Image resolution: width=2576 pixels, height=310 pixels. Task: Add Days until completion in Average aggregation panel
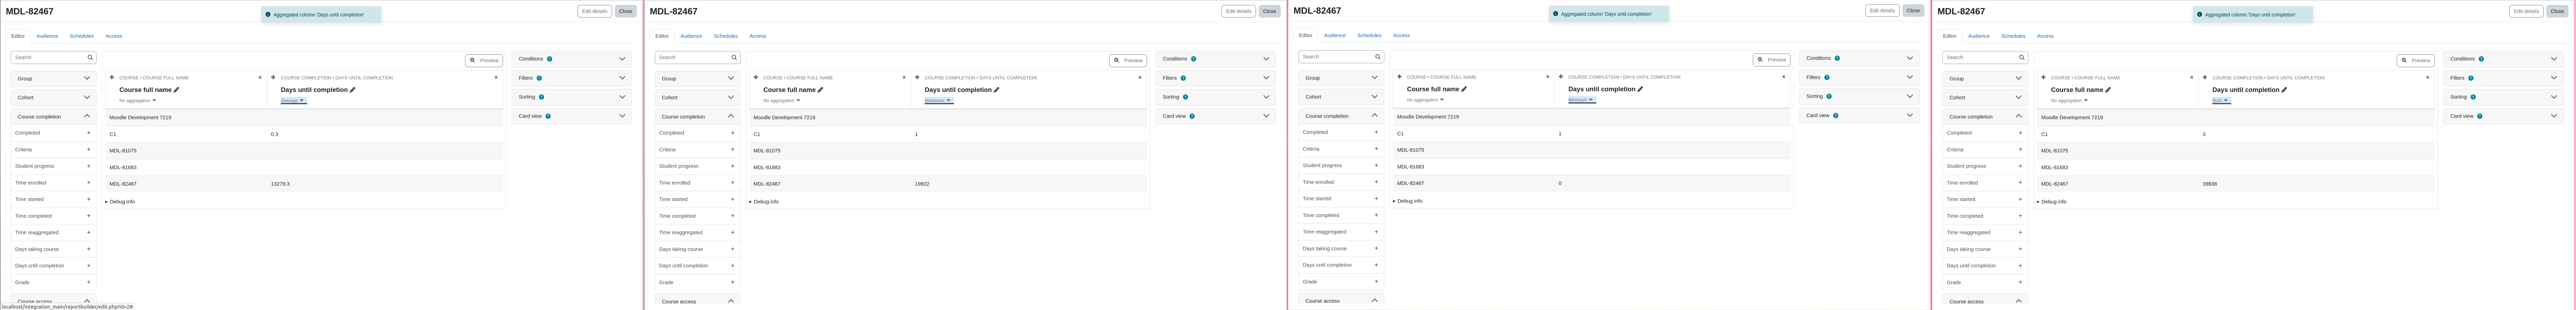[x=88, y=266]
